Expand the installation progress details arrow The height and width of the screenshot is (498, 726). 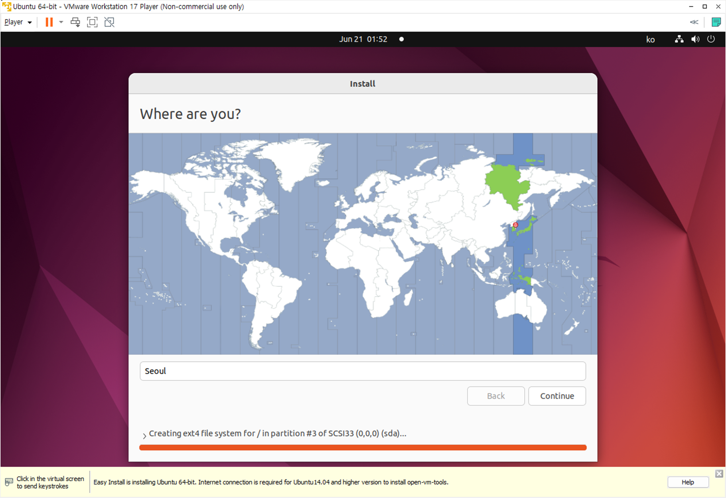tap(144, 436)
